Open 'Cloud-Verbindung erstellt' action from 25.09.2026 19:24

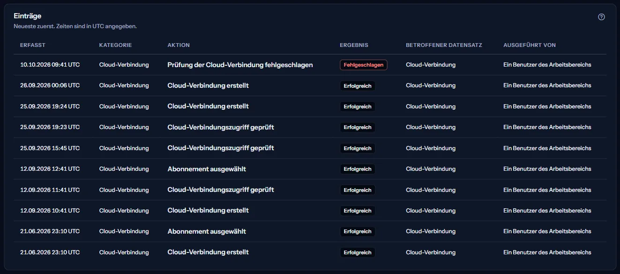click(x=208, y=107)
